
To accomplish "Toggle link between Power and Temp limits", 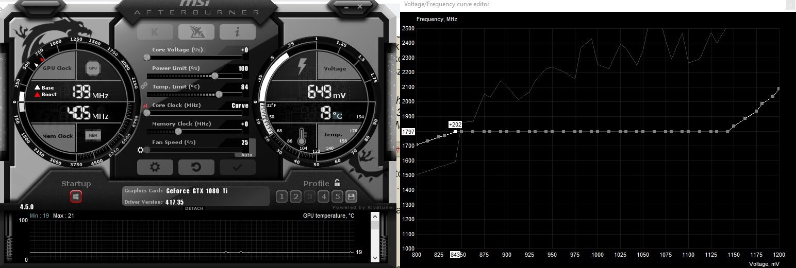I will click(x=144, y=85).
